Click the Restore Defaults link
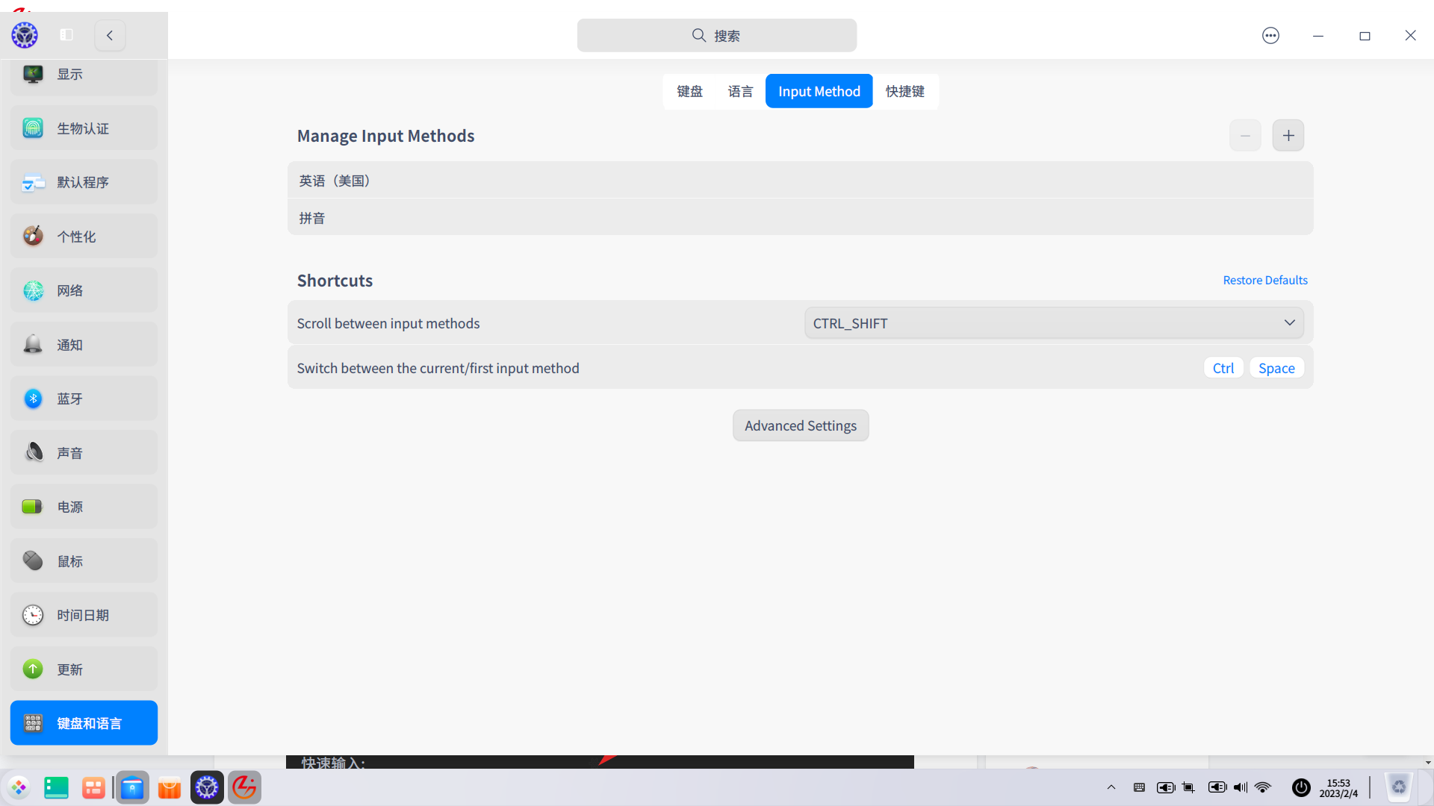 pyautogui.click(x=1265, y=280)
